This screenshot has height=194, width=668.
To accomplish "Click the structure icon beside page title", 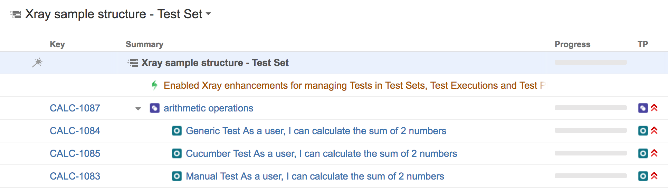I will pos(16,14).
